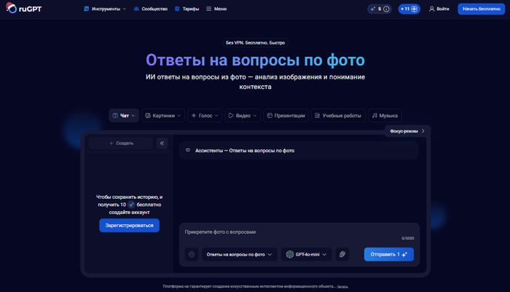Open the GPT-4o-mini model selector

(306, 254)
